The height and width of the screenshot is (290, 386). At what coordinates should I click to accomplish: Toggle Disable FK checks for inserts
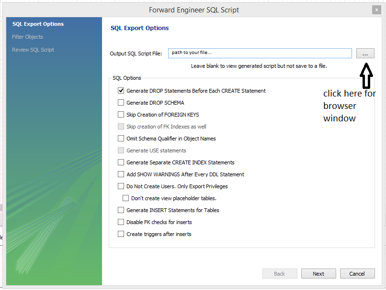(121, 222)
